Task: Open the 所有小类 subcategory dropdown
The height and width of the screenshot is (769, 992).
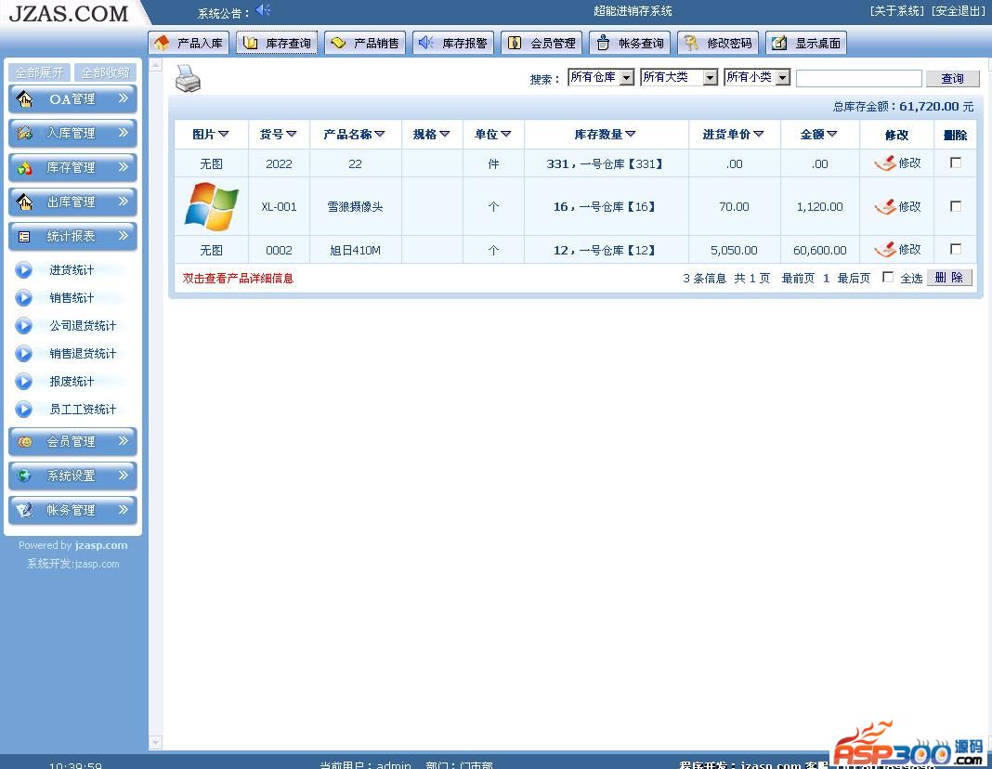Action: click(757, 77)
